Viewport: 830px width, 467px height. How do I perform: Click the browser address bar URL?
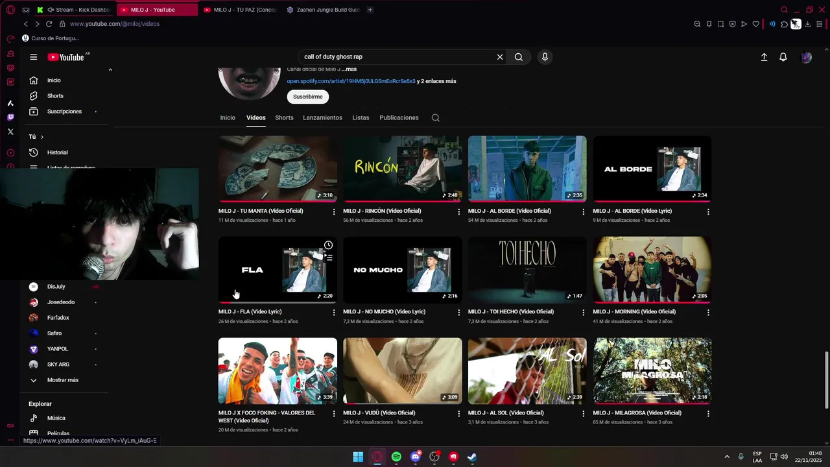(115, 24)
